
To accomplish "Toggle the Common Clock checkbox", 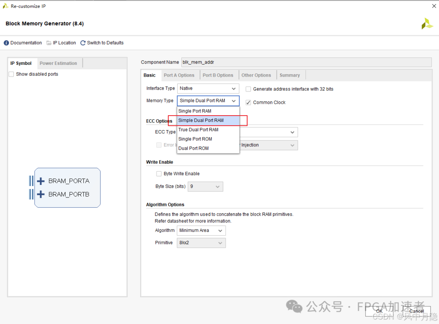I will [x=248, y=103].
